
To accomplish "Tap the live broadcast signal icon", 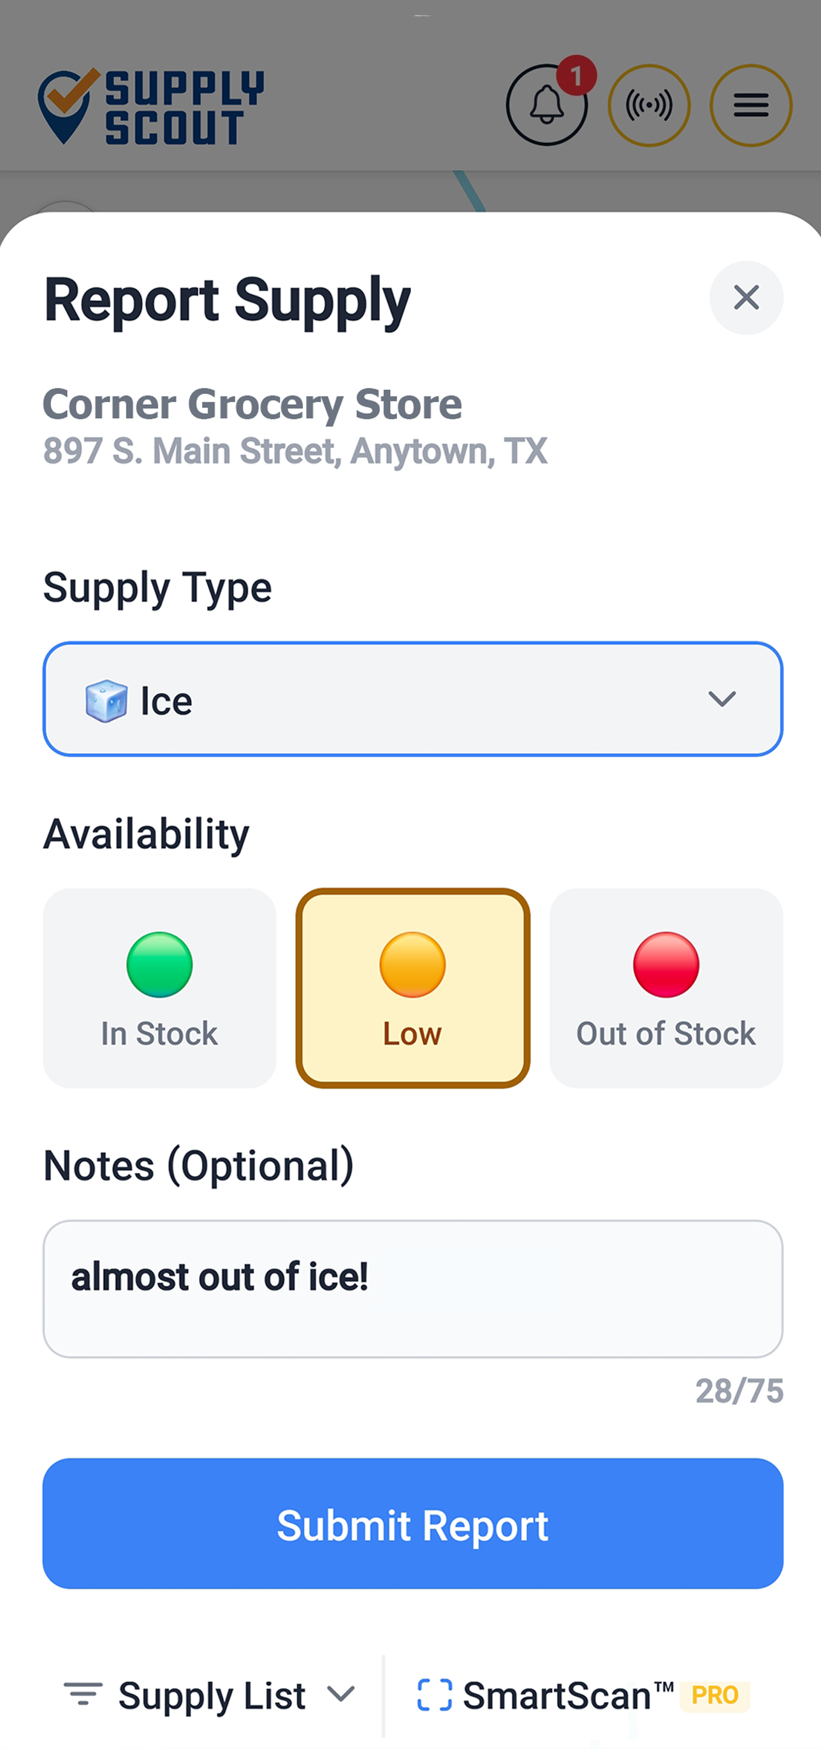I will (x=649, y=105).
